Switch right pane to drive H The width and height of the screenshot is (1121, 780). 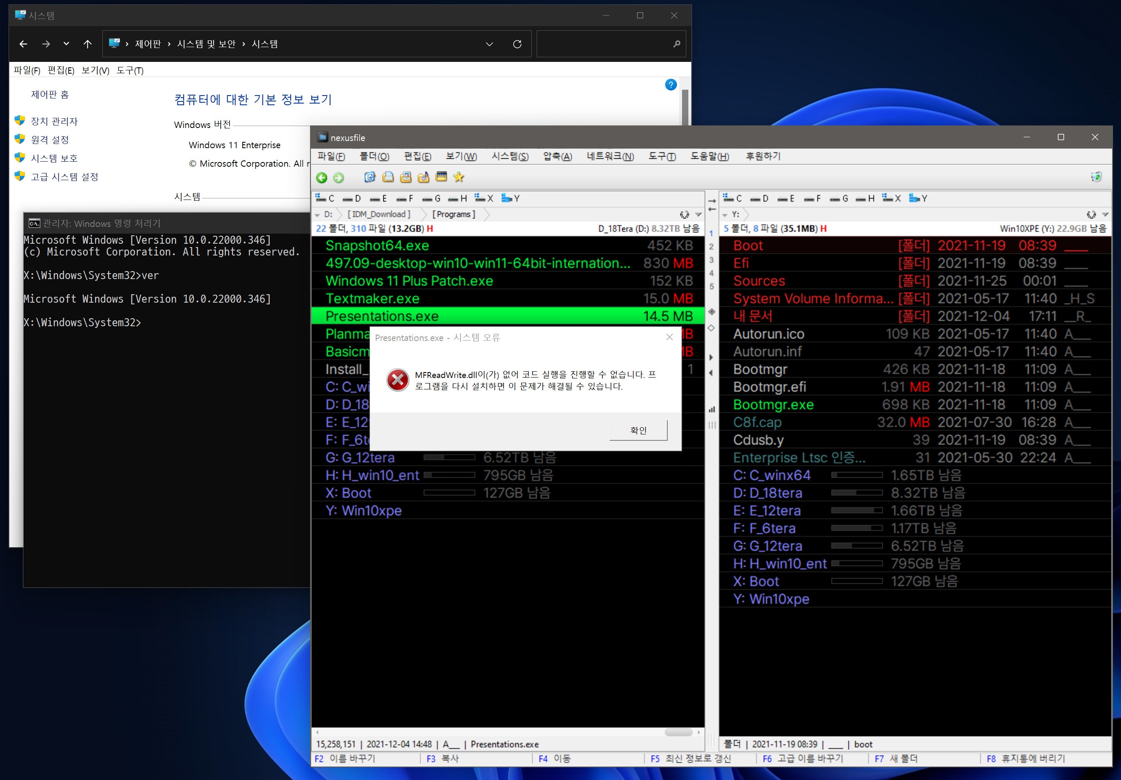[x=865, y=199]
